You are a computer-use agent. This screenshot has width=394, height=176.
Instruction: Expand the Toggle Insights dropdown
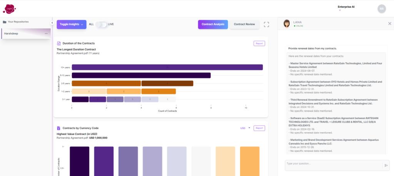[x=71, y=24]
